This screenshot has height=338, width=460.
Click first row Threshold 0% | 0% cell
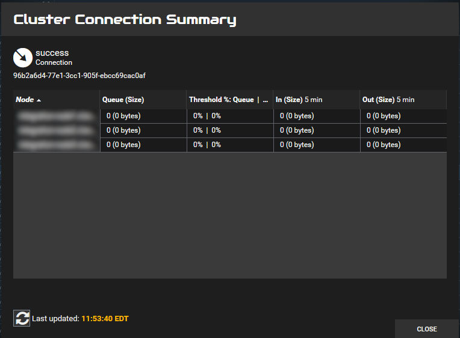(x=230, y=116)
